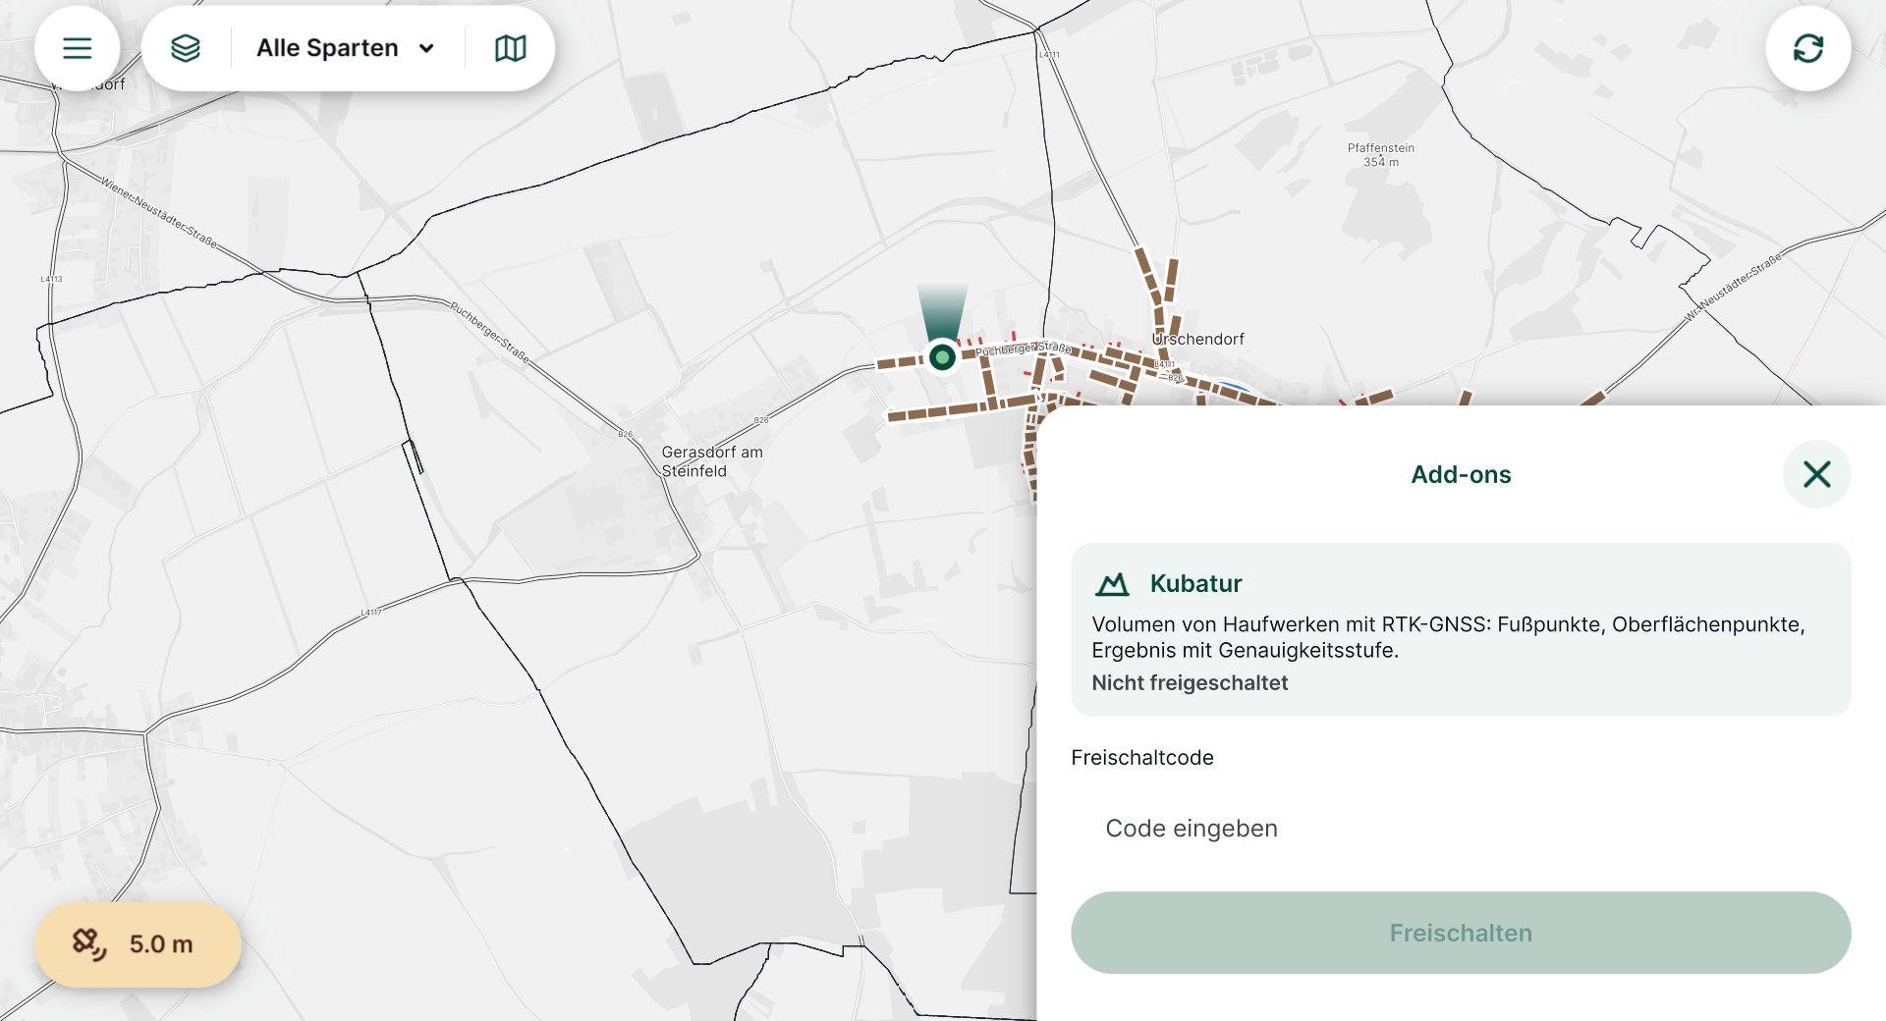Click the Gerasdorf am Steinfeld label

coord(712,461)
